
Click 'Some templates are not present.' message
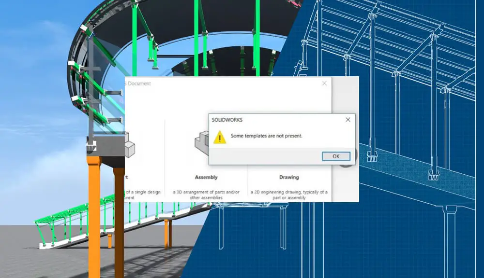click(266, 136)
